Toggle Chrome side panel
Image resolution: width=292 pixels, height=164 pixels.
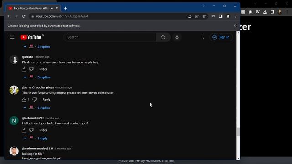[220, 16]
